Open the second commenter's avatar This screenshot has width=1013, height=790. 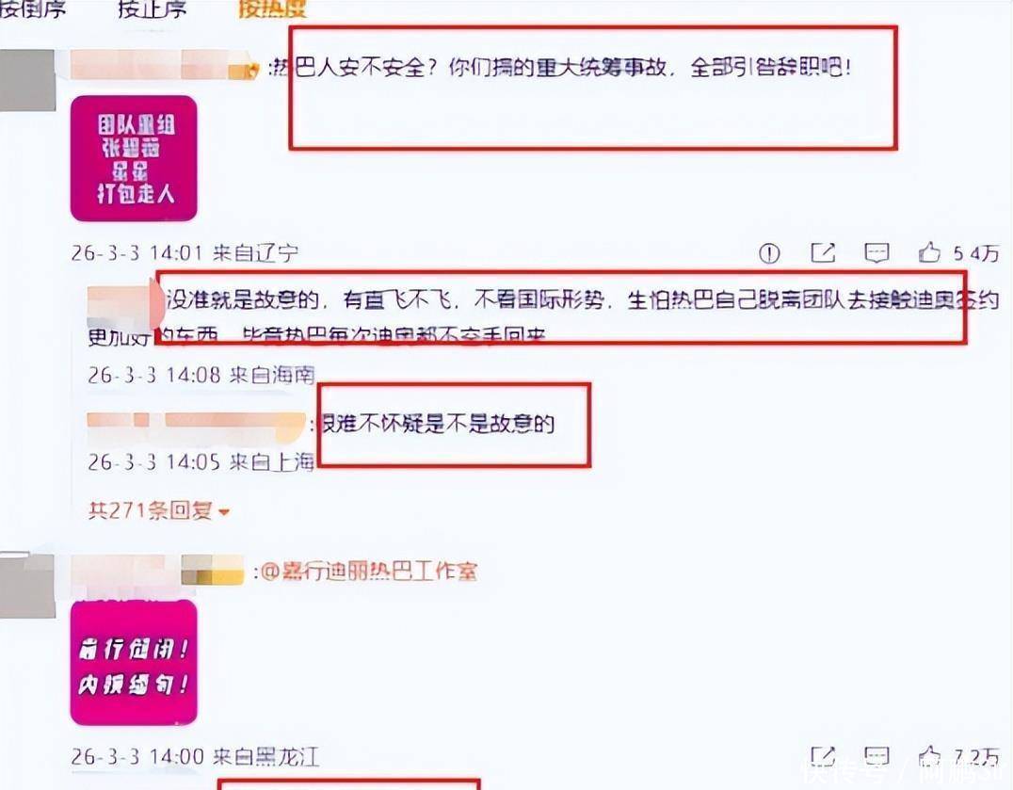point(27,585)
